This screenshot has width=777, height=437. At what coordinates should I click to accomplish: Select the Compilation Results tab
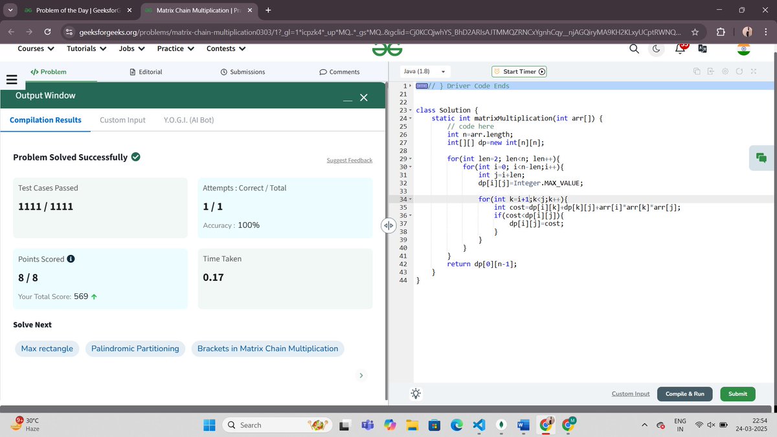tap(45, 120)
